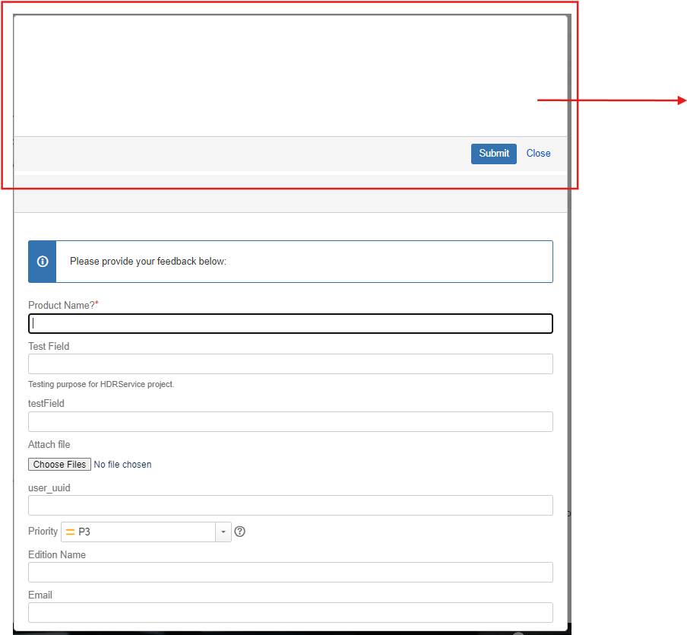Click the 'Product Name?' label
This screenshot has width=687, height=635.
click(x=62, y=305)
